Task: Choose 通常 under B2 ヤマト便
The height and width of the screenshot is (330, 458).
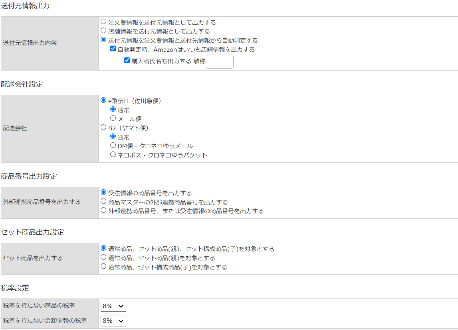Action: click(113, 136)
